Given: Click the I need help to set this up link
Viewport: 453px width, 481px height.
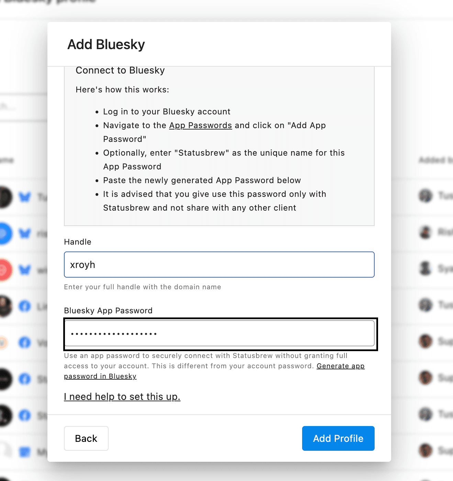Looking at the screenshot, I should click(x=122, y=397).
